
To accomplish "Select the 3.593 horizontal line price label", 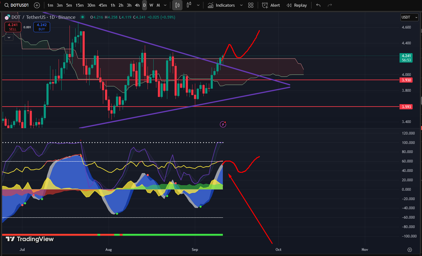I will click(x=406, y=107).
